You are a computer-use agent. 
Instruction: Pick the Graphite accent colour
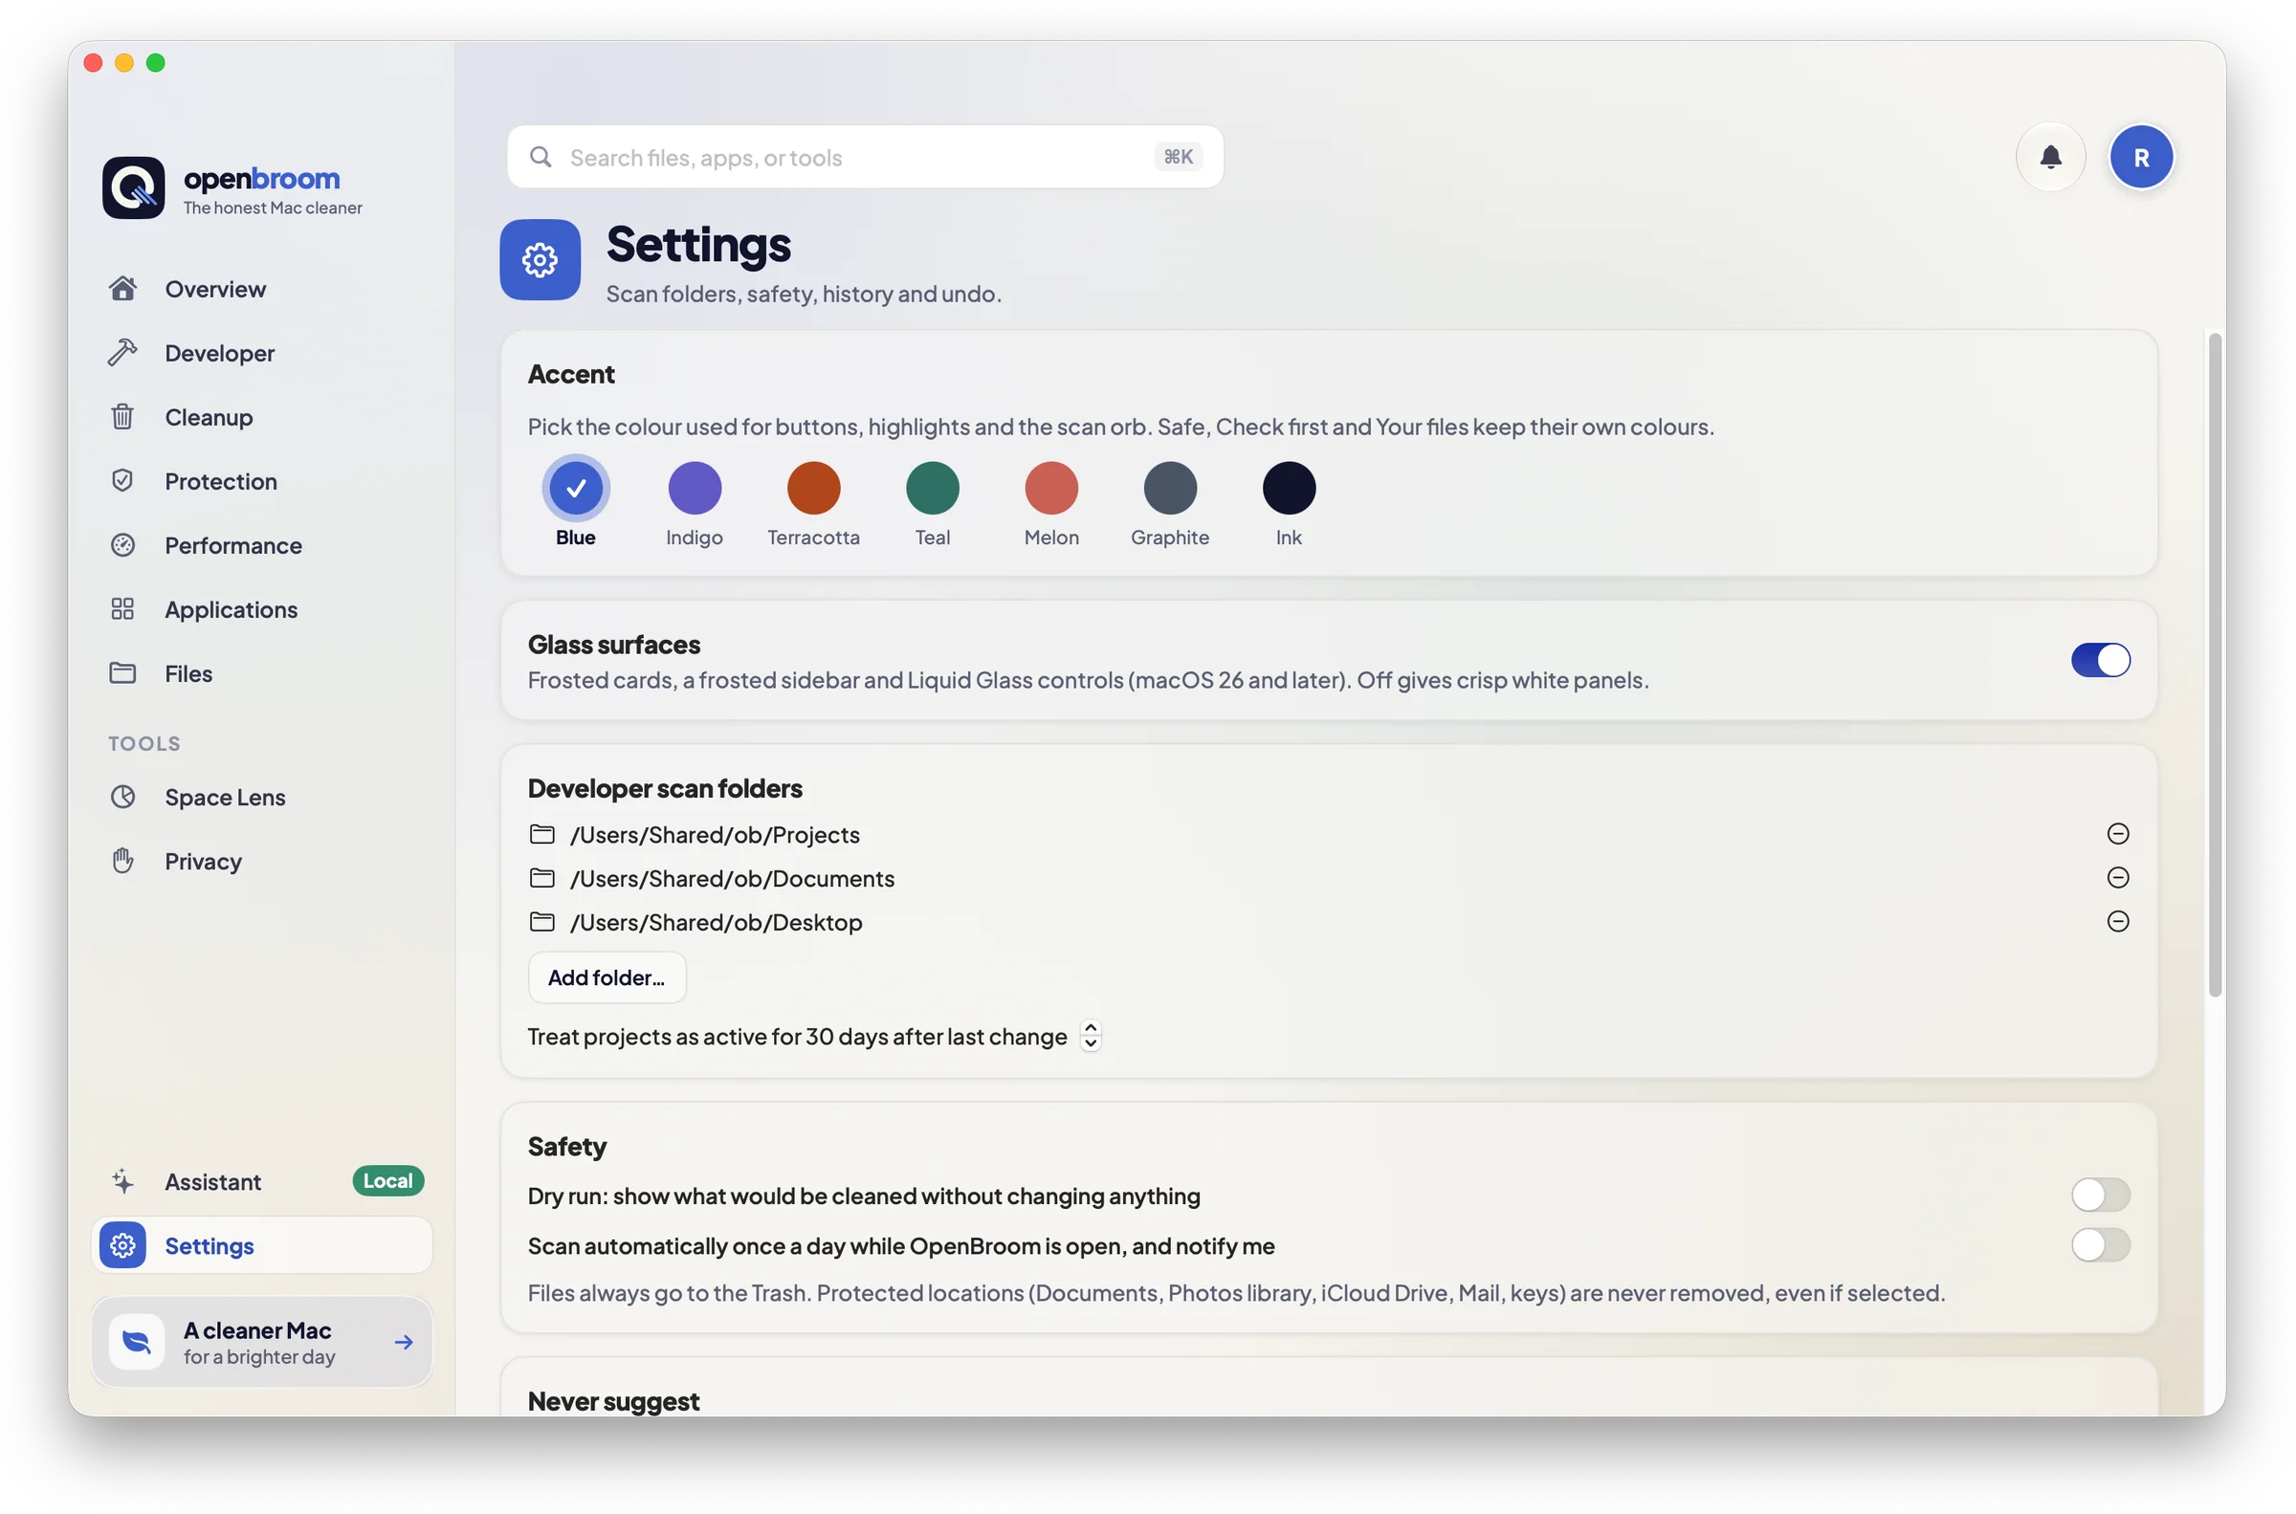[1169, 488]
